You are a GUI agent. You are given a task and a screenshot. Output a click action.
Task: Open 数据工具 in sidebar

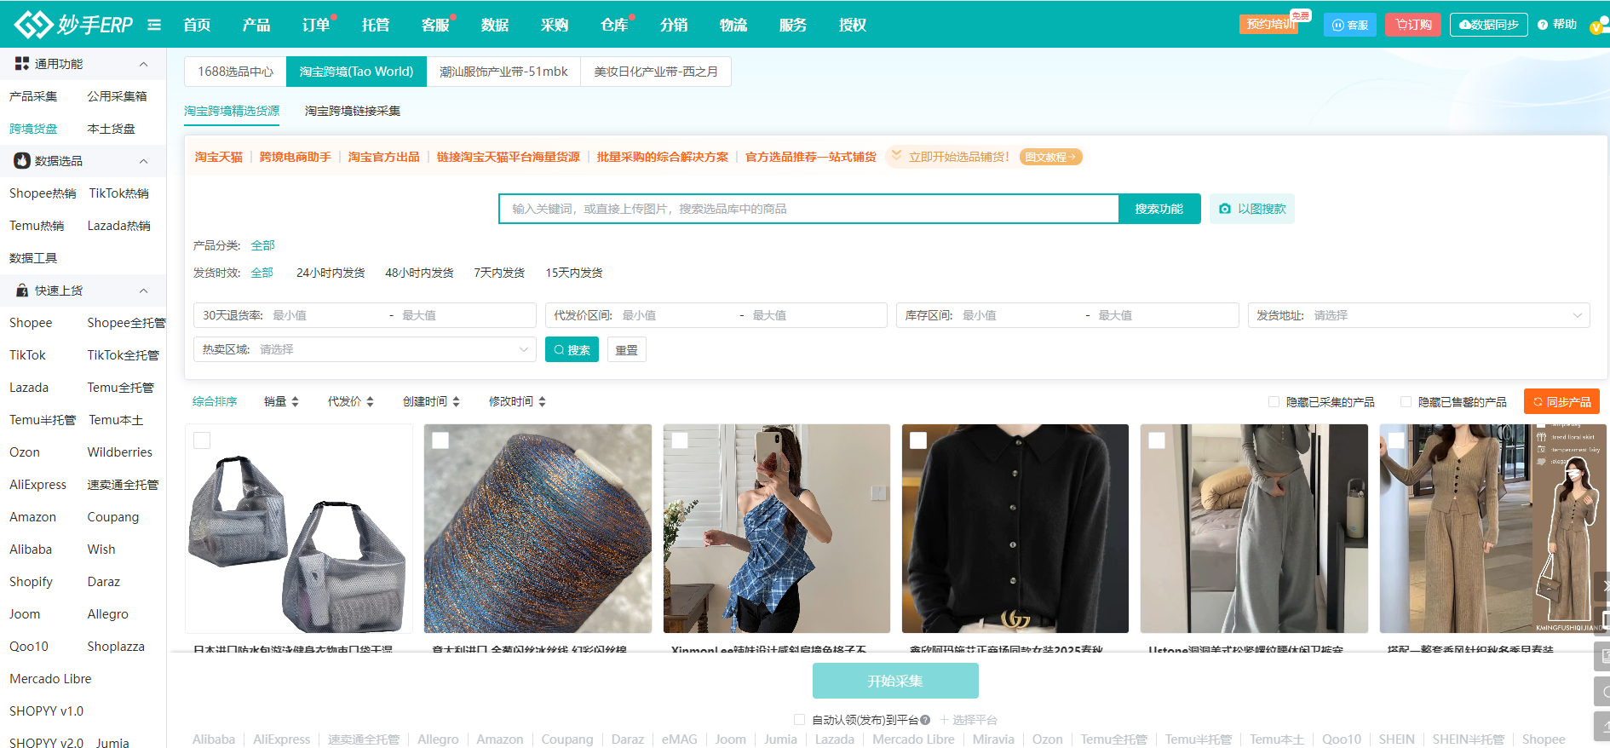point(33,258)
